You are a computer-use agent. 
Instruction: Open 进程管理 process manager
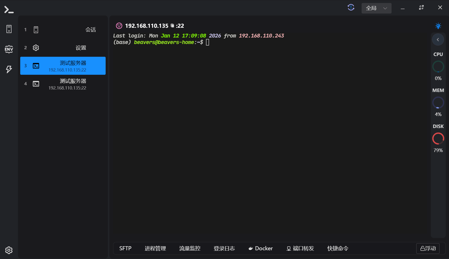(155, 248)
